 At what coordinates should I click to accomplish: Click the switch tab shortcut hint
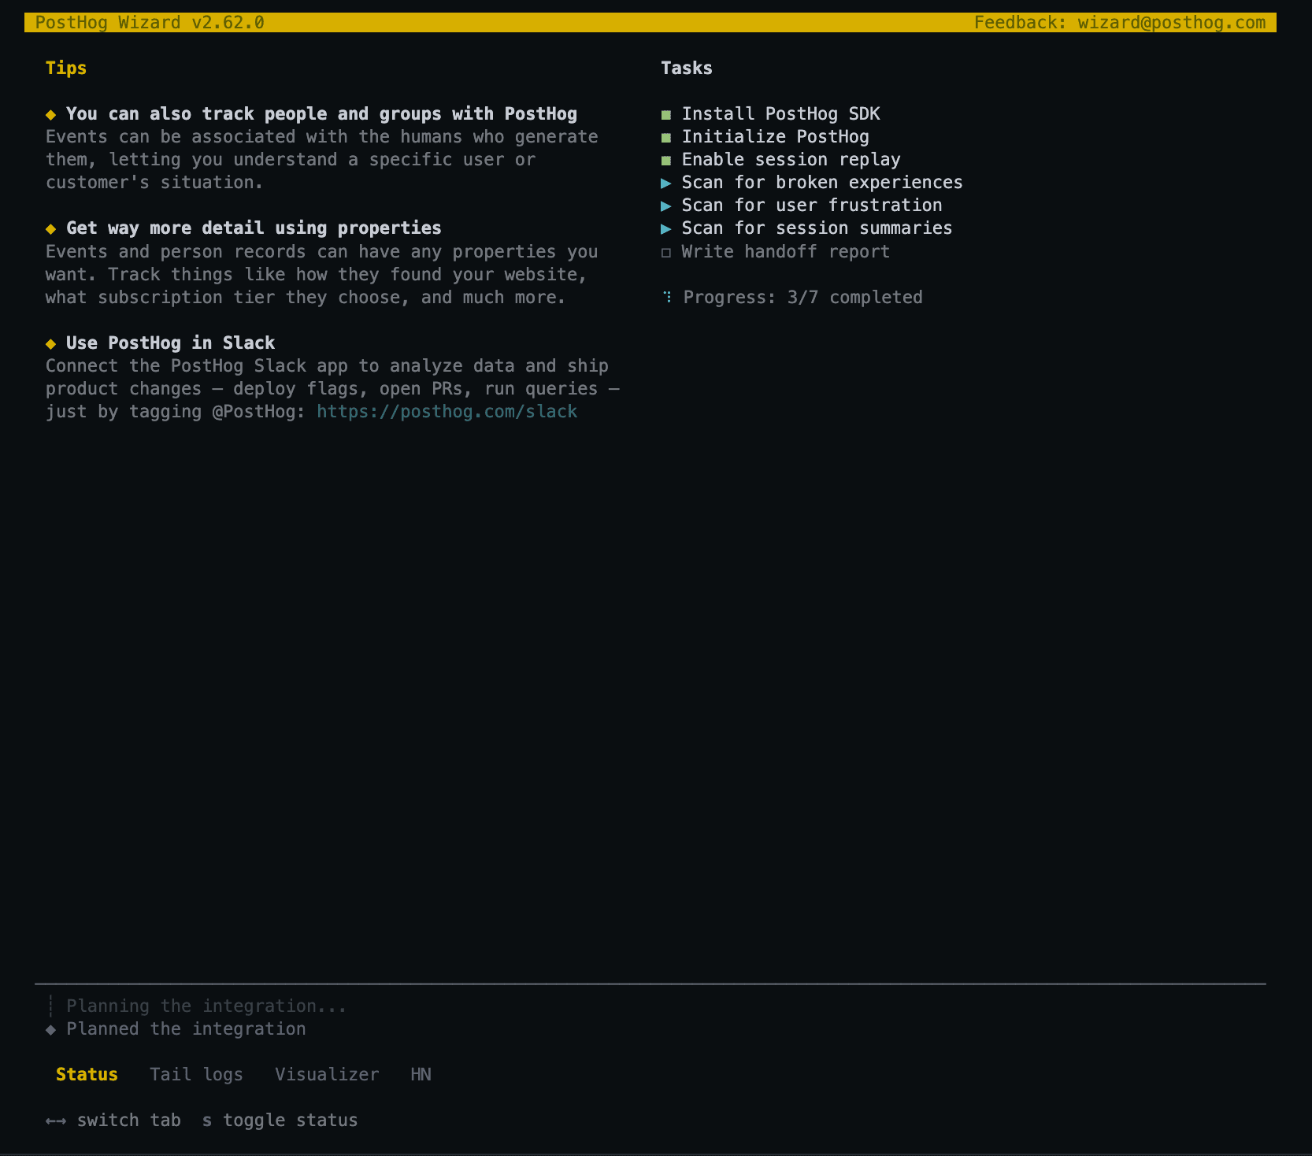(x=113, y=1121)
